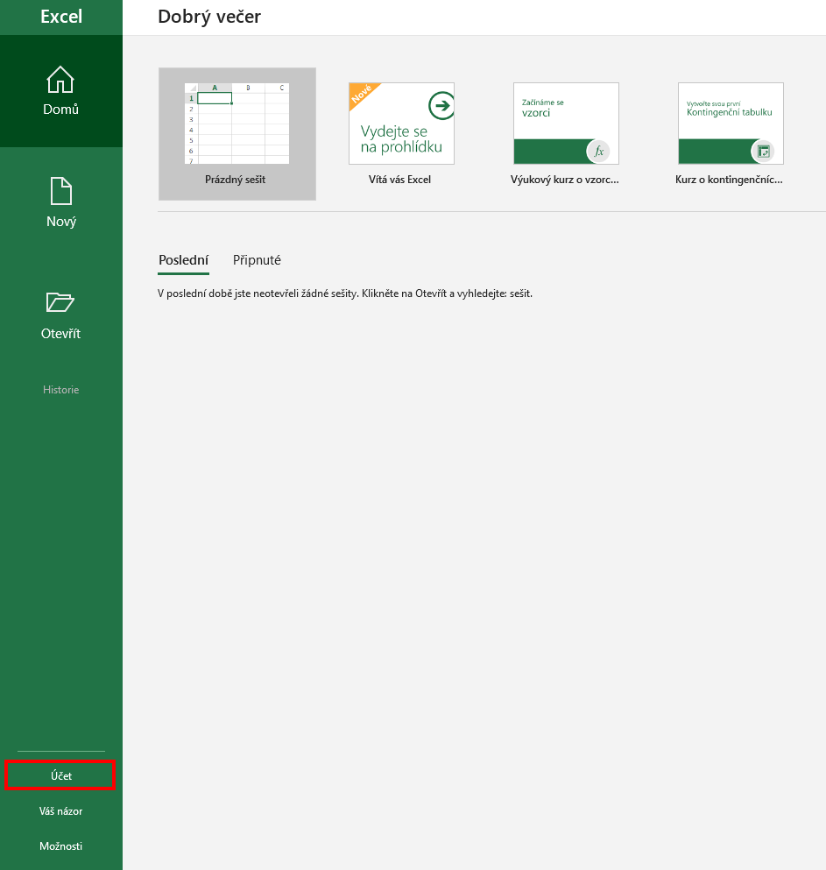Switch to the Připnuté tab
The image size is (826, 870).
pos(257,260)
